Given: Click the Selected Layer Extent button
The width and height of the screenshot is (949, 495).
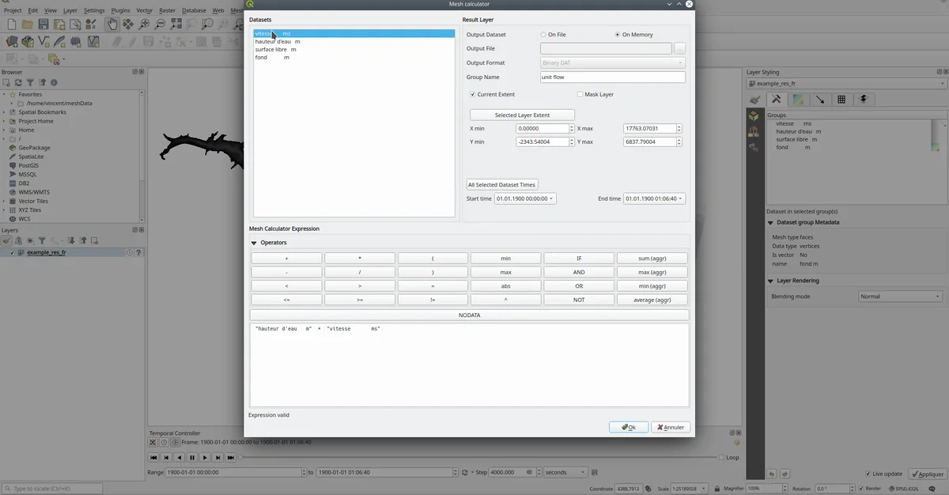Looking at the screenshot, I should 522,115.
